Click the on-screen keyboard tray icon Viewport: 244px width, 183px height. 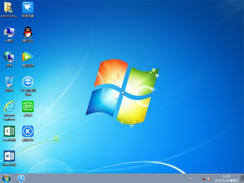(191, 178)
